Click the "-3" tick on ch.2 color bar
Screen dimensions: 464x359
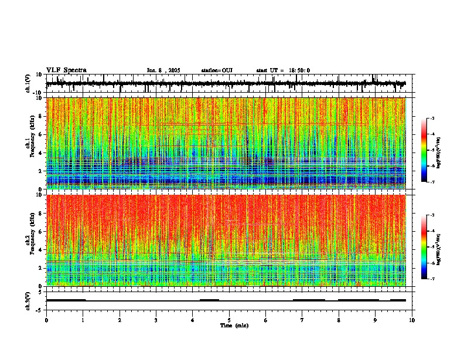point(432,215)
